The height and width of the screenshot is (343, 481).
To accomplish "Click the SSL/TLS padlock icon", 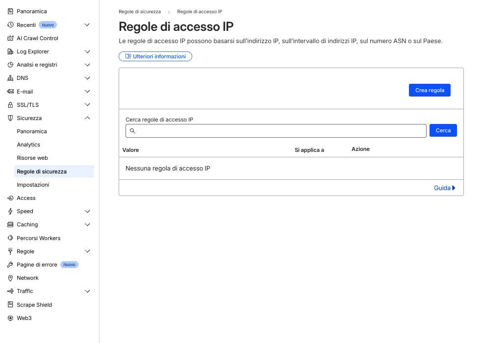I will pyautogui.click(x=10, y=105).
